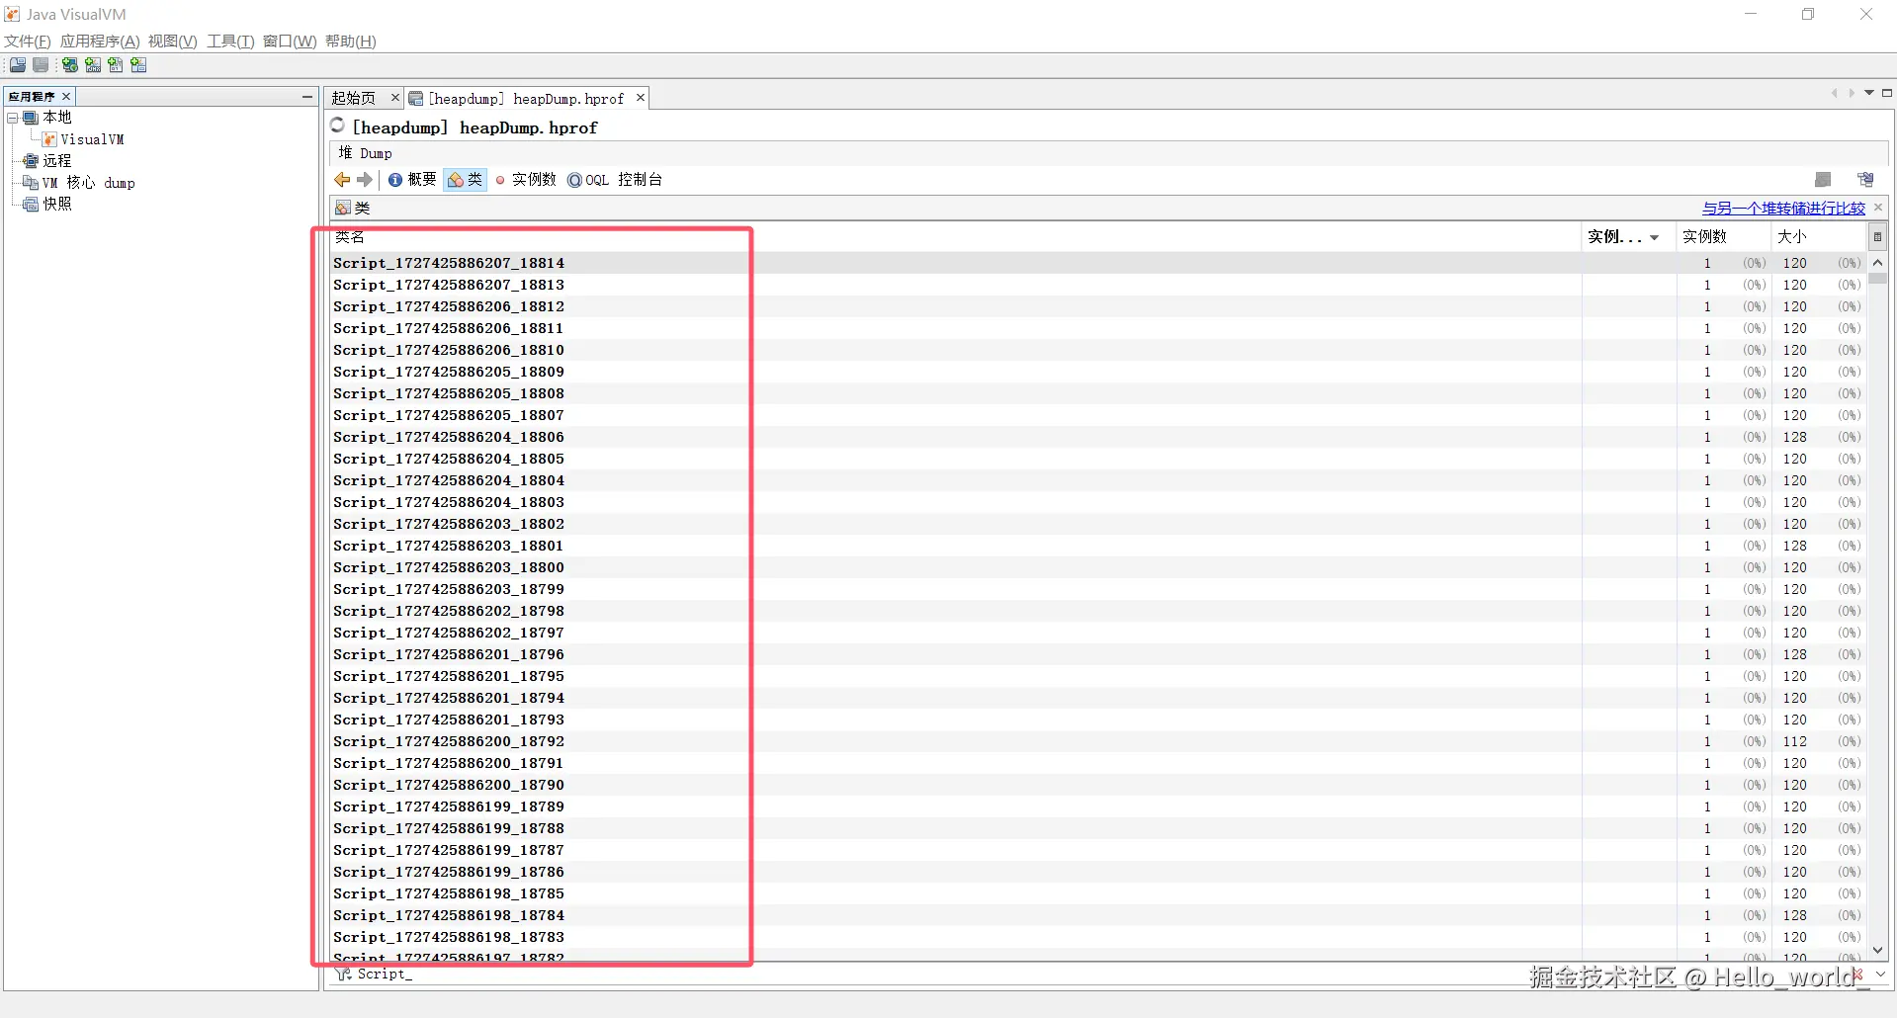Viewport: 1897px width, 1018px height.
Task: Click the Add Remote Host toolbar icon
Action: pos(70,65)
